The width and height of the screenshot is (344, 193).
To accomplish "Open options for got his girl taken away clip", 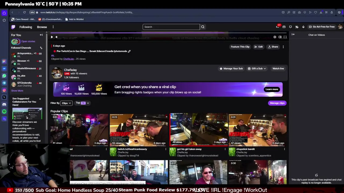I will (x=225, y=149).
